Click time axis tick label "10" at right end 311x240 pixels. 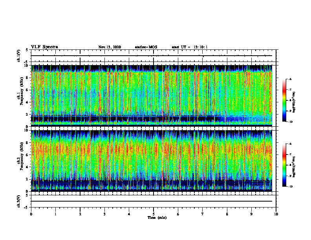point(276,214)
